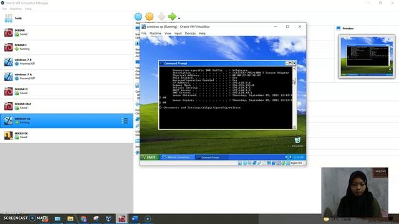The height and width of the screenshot is (224, 399).
Task: Select the DEBIAN I running machine
Action: [x=67, y=47]
